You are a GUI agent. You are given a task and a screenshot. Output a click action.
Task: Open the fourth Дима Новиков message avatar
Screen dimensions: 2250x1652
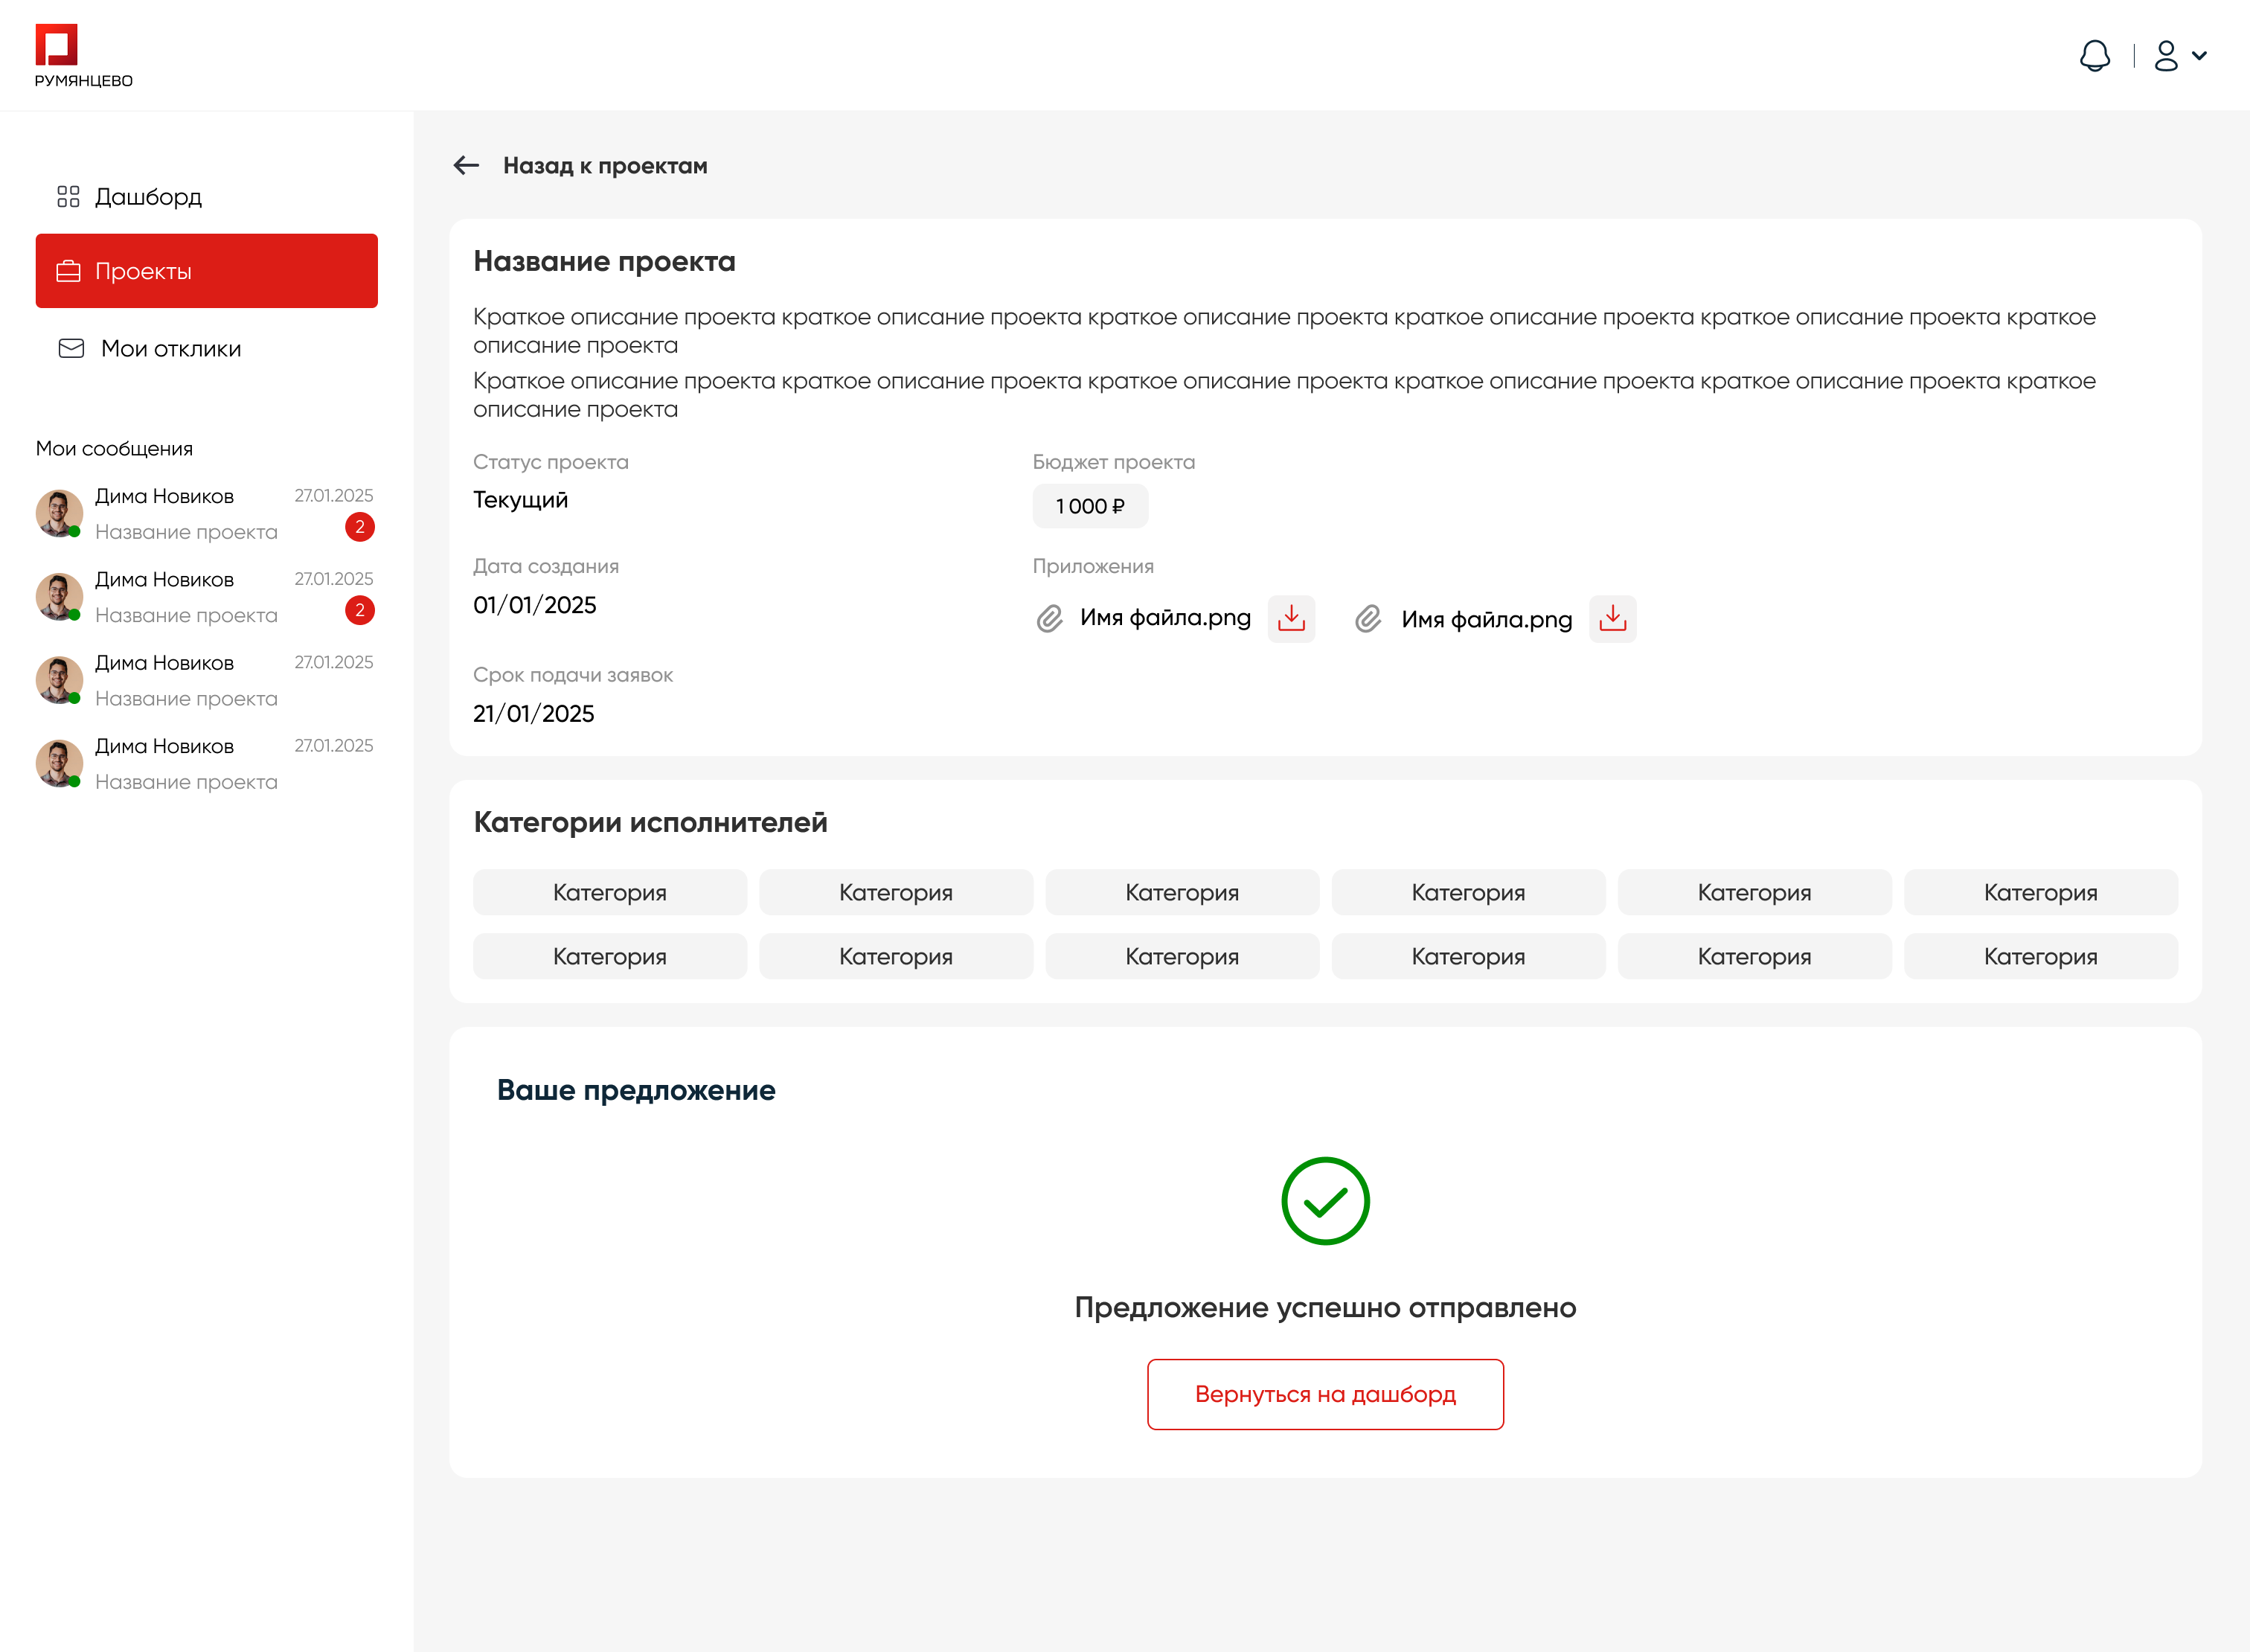(x=59, y=763)
